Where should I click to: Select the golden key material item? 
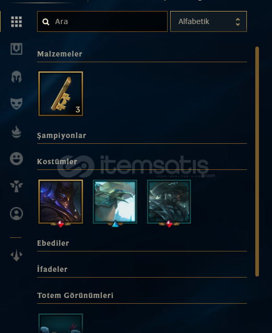coord(61,94)
